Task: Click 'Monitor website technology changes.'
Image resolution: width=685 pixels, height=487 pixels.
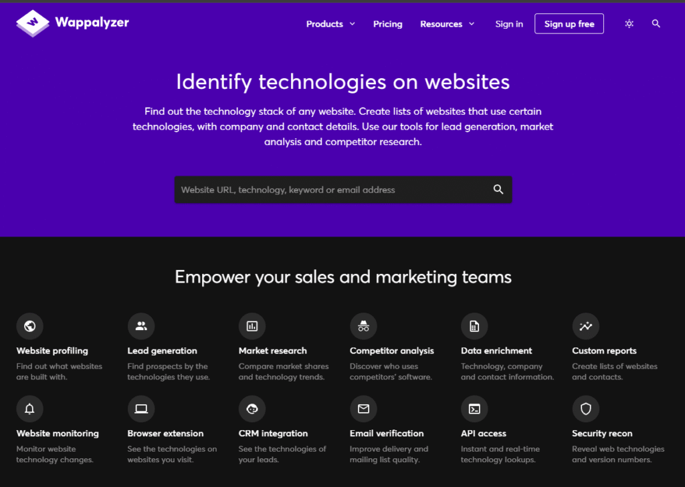Action: (x=55, y=454)
